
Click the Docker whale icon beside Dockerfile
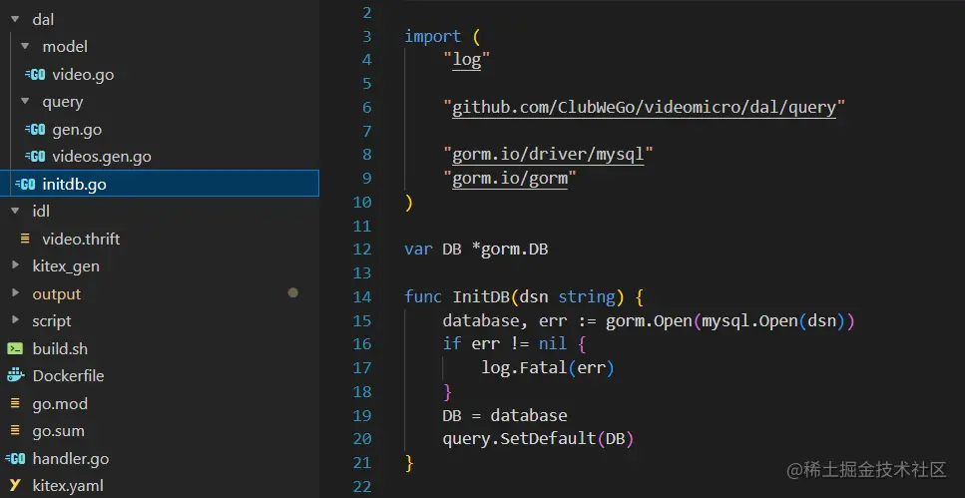[x=15, y=375]
